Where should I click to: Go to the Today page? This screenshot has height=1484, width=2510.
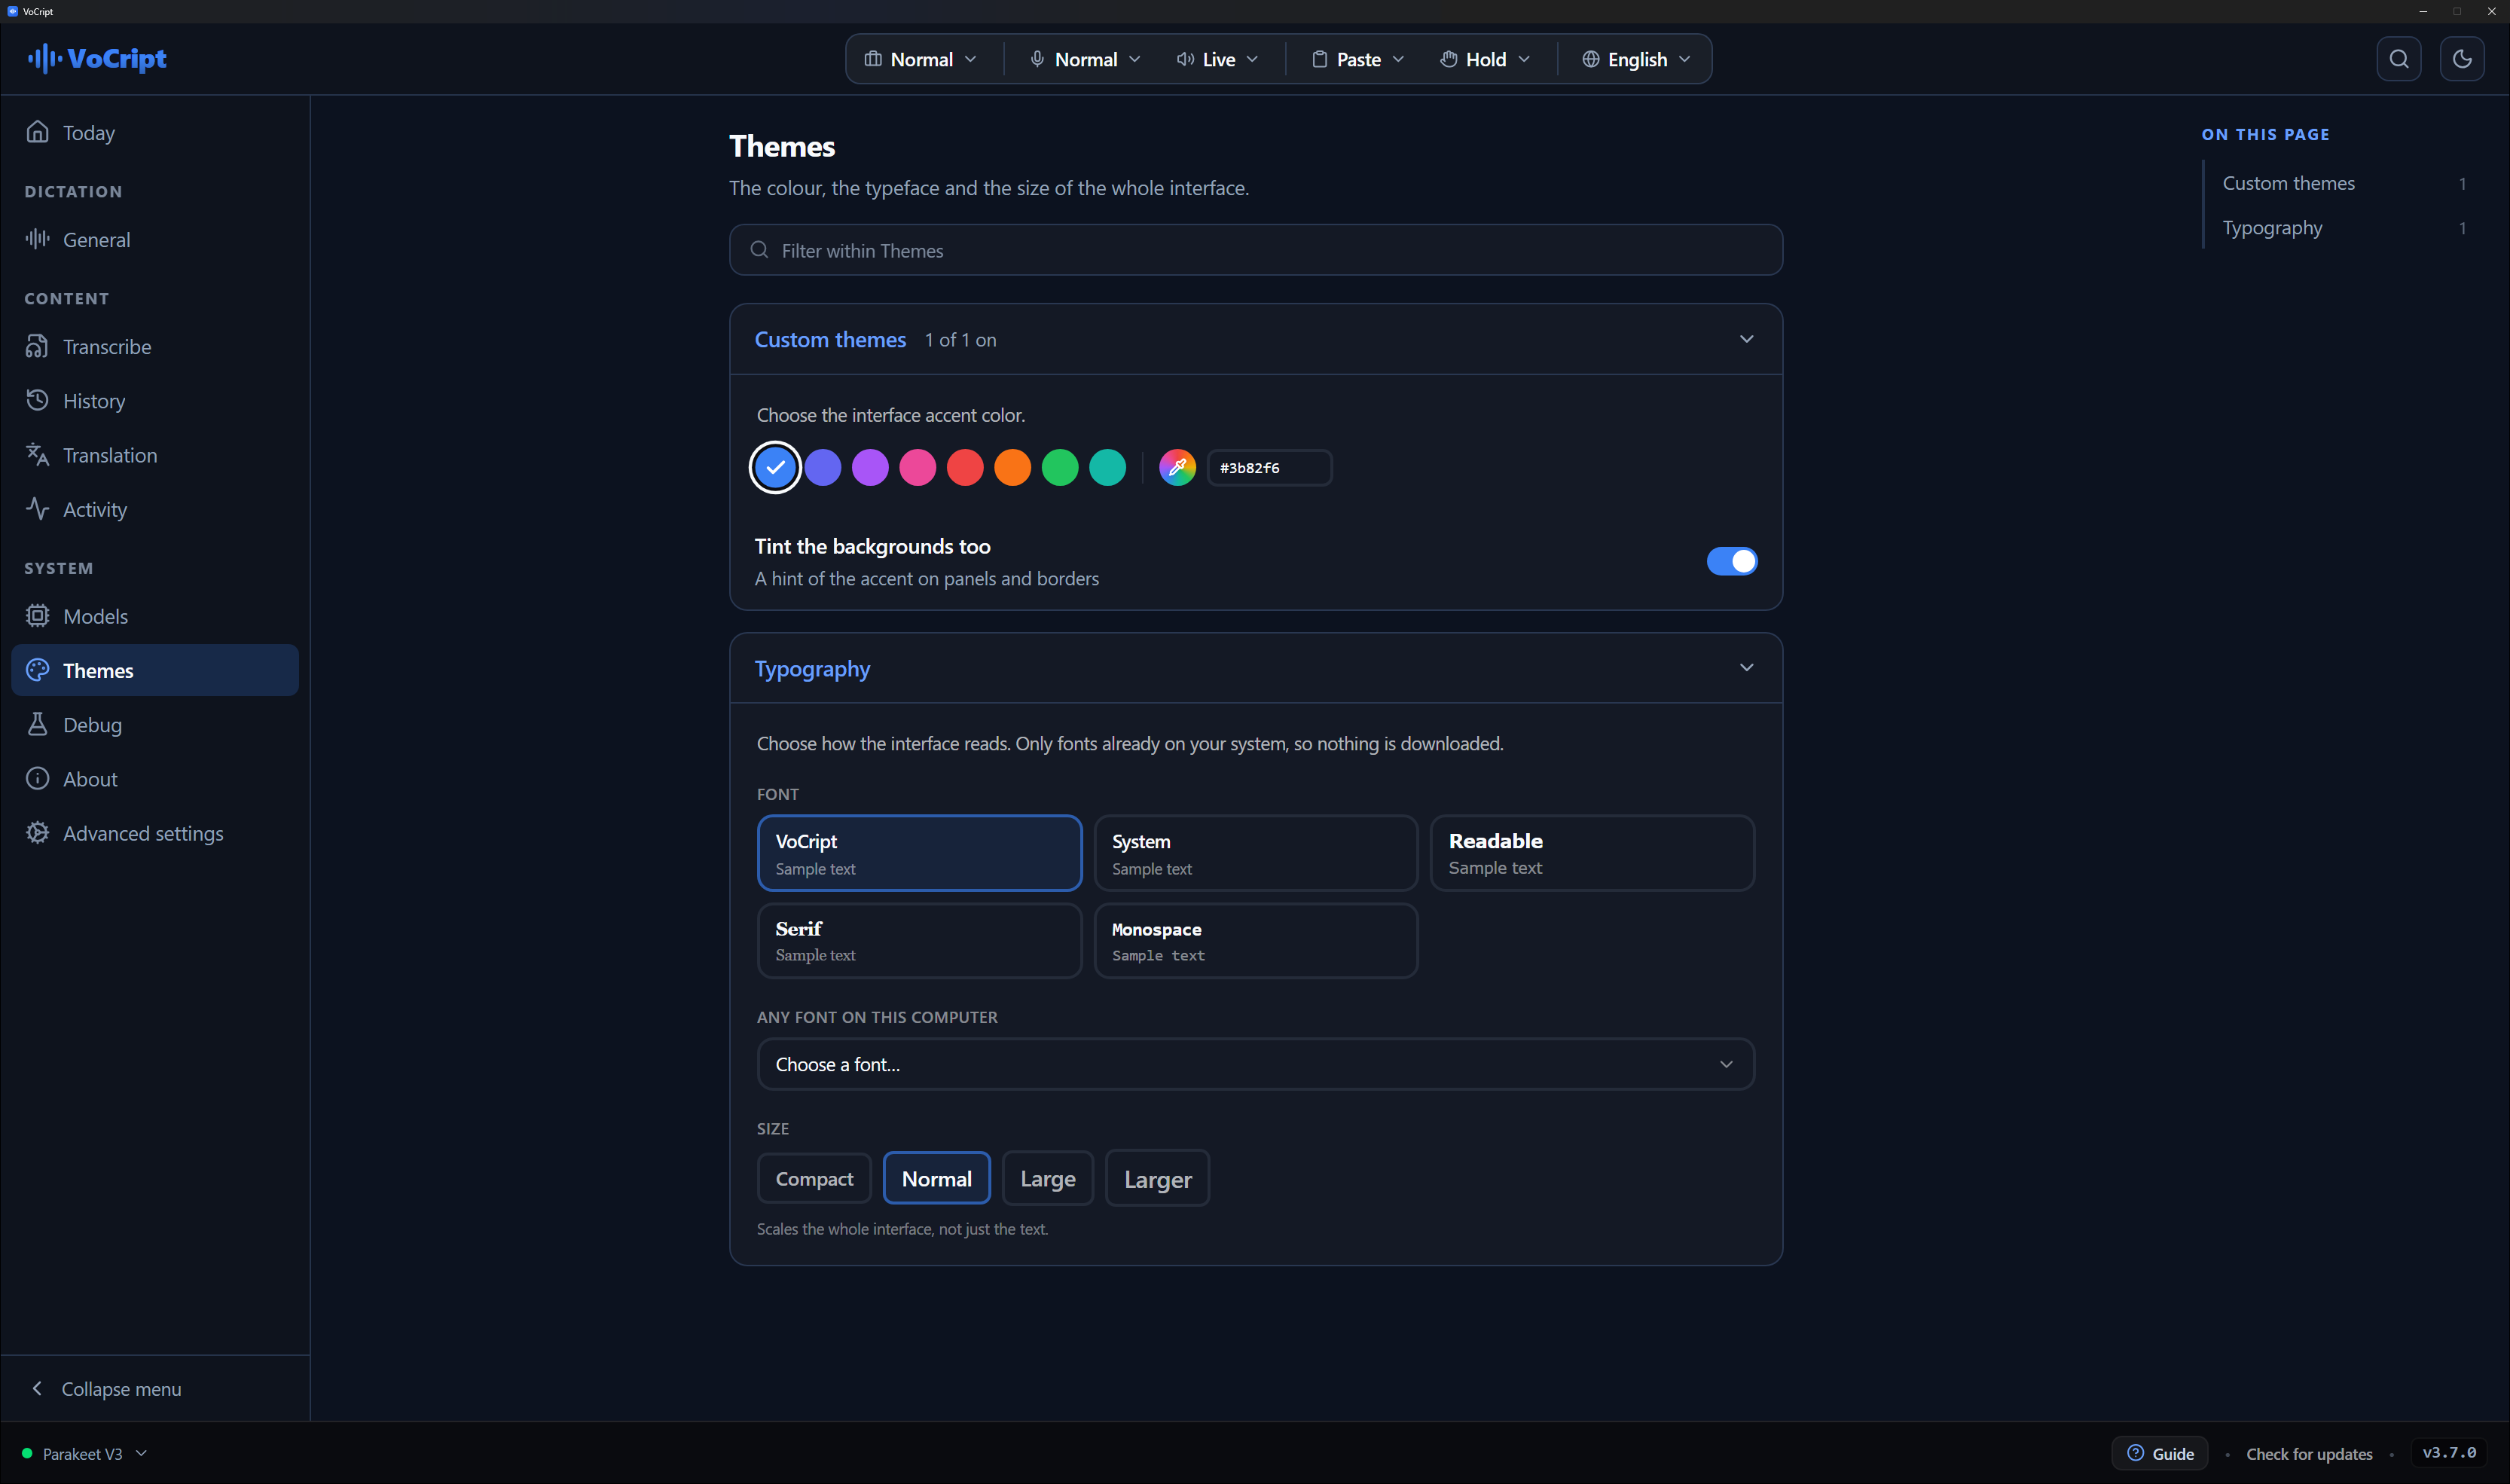point(155,132)
